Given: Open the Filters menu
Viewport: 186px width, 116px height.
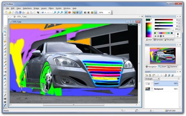Looking at the screenshot, I should (x=51, y=8).
